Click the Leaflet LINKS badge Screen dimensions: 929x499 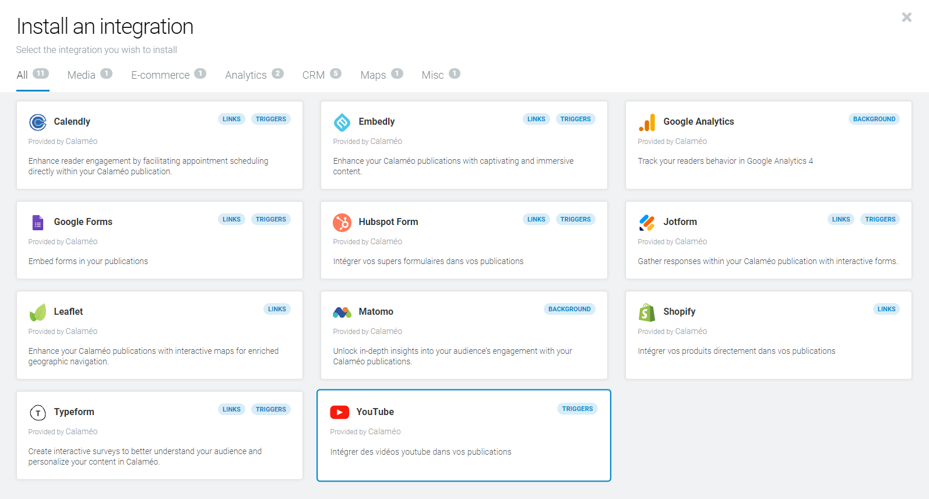pyautogui.click(x=277, y=309)
